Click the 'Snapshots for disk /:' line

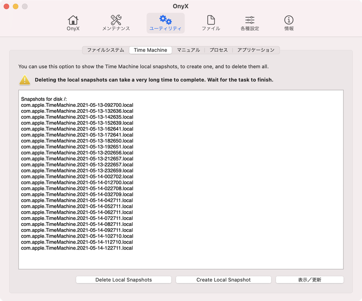click(x=44, y=99)
